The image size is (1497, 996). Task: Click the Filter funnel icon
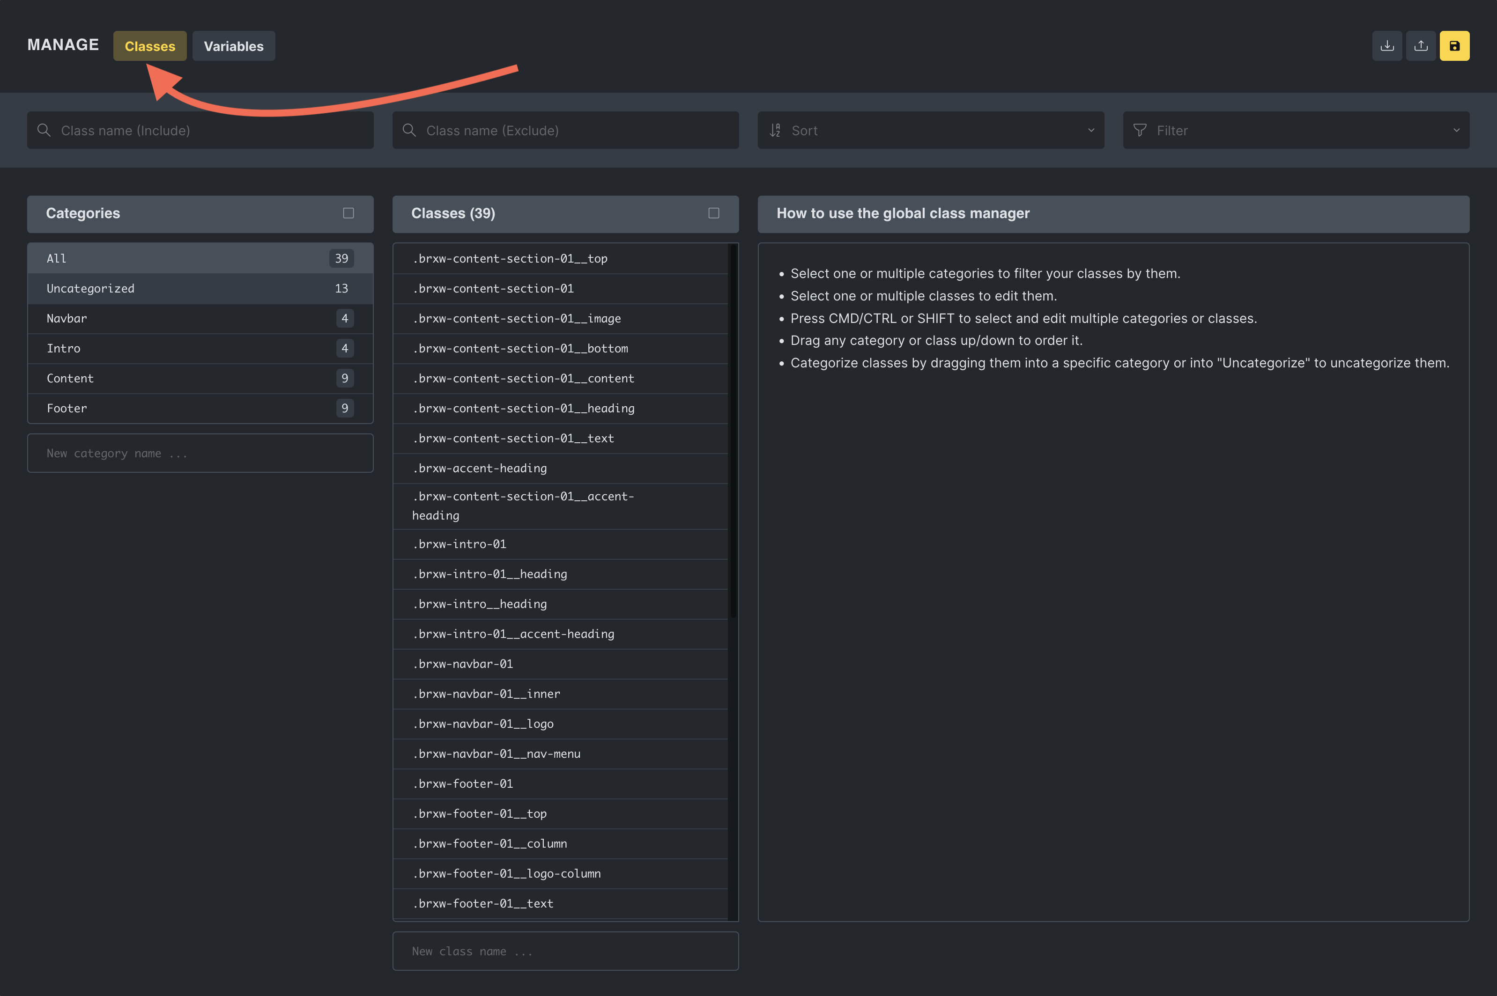click(1140, 130)
